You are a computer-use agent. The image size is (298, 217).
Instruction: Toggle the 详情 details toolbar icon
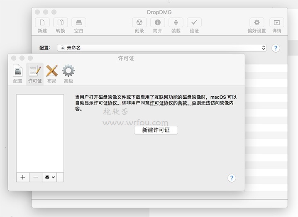point(277,22)
